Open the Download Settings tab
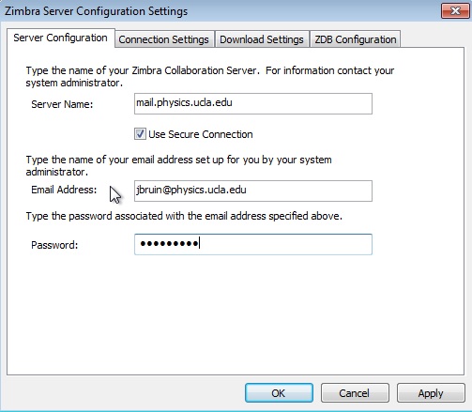Image resolution: width=472 pixels, height=412 pixels. point(262,39)
